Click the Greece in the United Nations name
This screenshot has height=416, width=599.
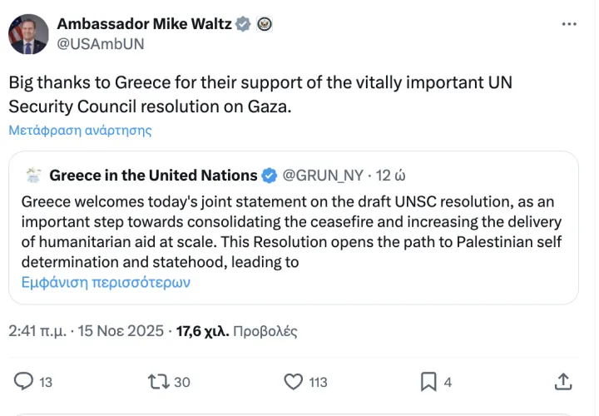(153, 176)
